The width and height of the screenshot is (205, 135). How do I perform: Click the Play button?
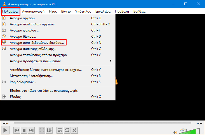pyautogui.click(x=5, y=130)
